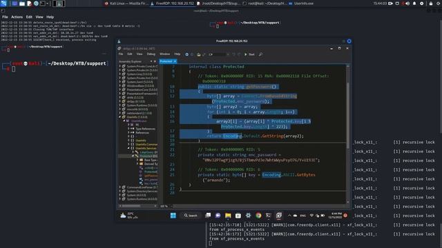
Task: Select enc_password field in tree
Action: (148, 180)
